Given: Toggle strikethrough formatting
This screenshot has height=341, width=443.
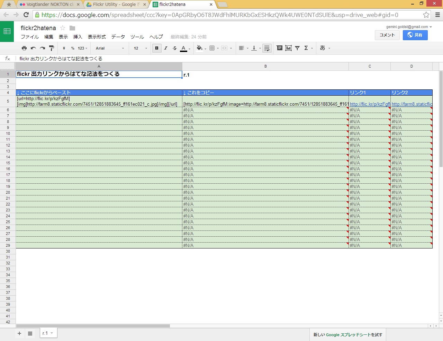Looking at the screenshot, I should (175, 48).
